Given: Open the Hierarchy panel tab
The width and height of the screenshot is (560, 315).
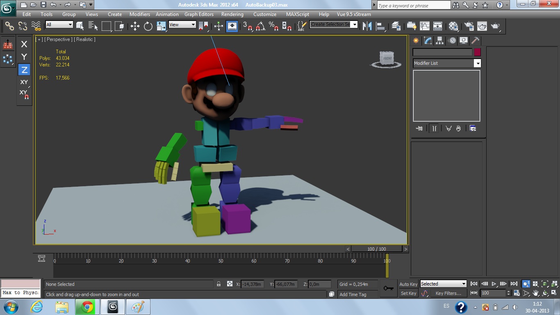Looking at the screenshot, I should coord(439,41).
